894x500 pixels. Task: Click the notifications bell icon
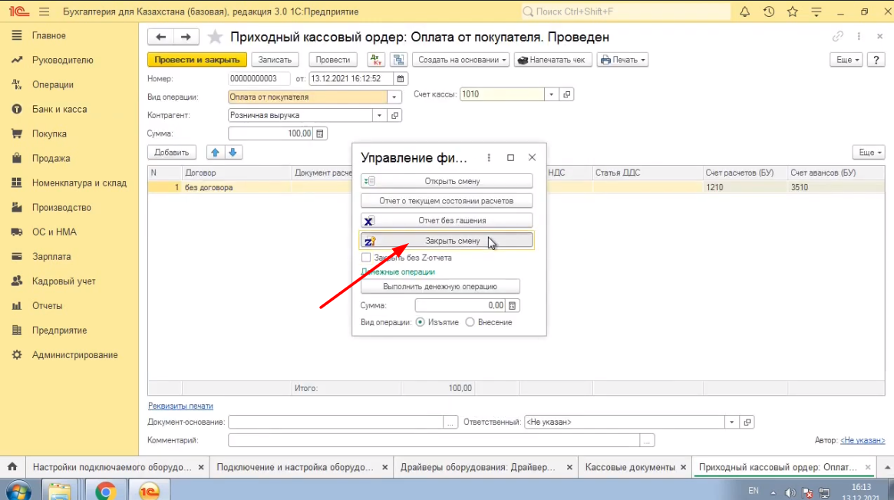[745, 12]
